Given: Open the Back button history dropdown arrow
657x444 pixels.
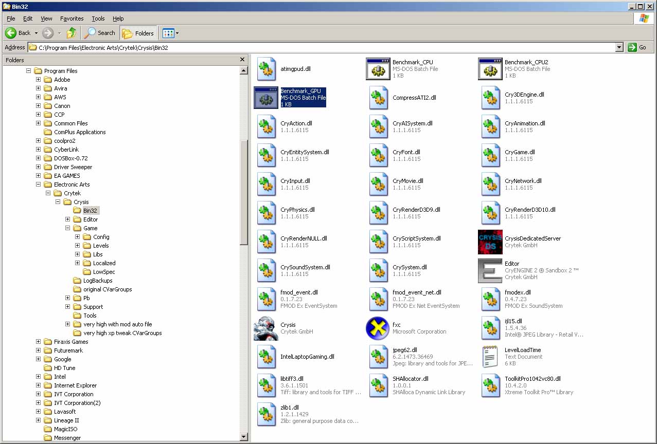Looking at the screenshot, I should [x=36, y=33].
